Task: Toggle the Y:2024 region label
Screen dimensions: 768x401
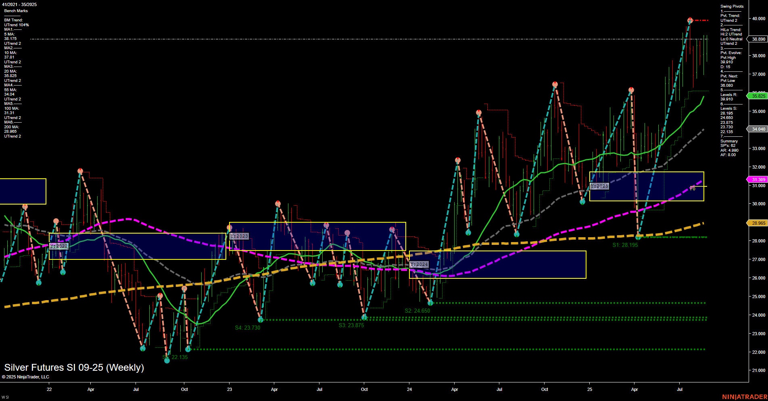Action: point(419,264)
